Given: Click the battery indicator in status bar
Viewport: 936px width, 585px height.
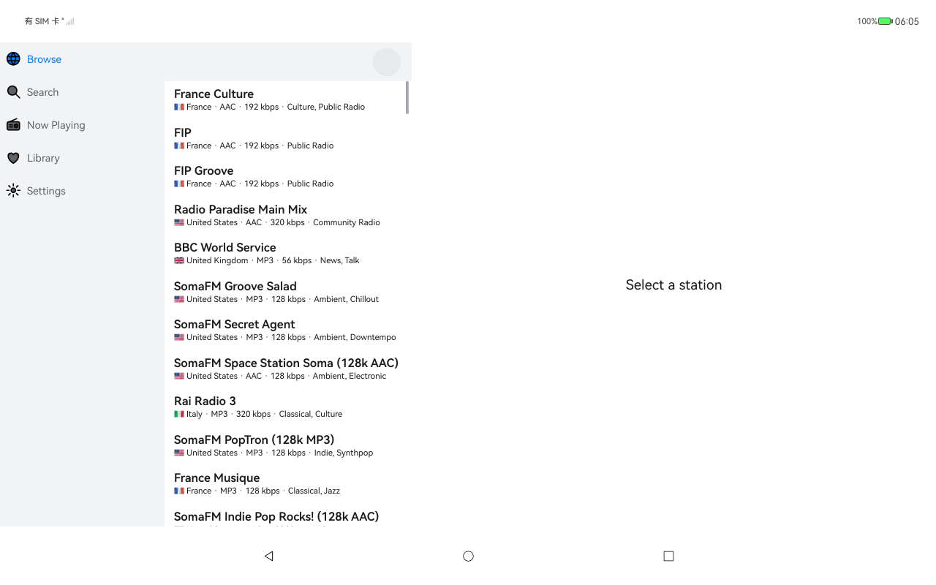Looking at the screenshot, I should click(885, 21).
